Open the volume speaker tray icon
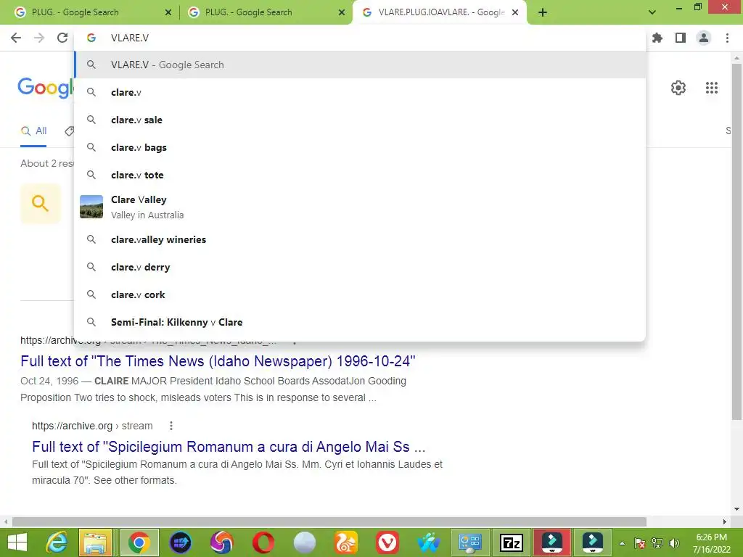Image resolution: width=743 pixels, height=557 pixels. (x=674, y=543)
